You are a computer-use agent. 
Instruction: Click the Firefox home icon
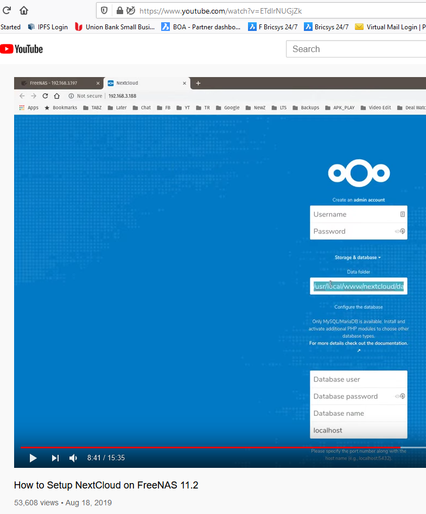tap(24, 10)
